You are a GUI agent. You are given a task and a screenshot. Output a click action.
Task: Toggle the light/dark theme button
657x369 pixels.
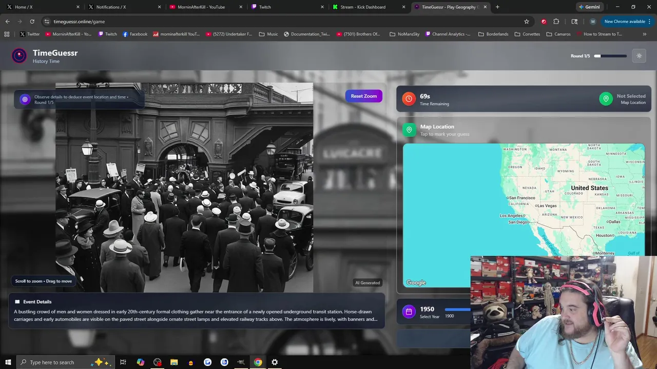click(x=639, y=56)
